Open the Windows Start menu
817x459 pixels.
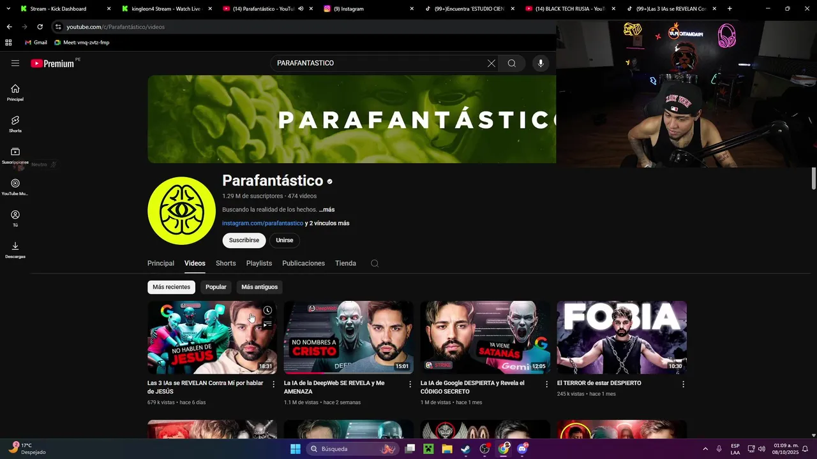[296, 449]
